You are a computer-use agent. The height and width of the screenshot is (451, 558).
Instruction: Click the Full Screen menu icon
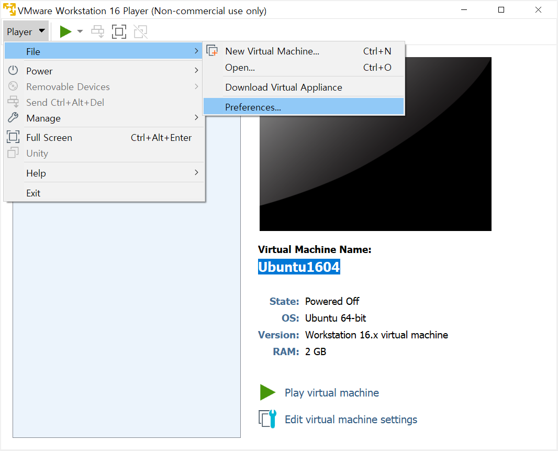click(x=13, y=137)
